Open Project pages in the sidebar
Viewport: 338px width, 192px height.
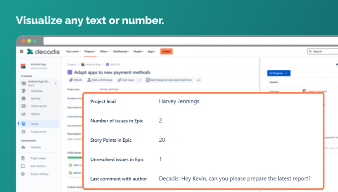click(38, 158)
